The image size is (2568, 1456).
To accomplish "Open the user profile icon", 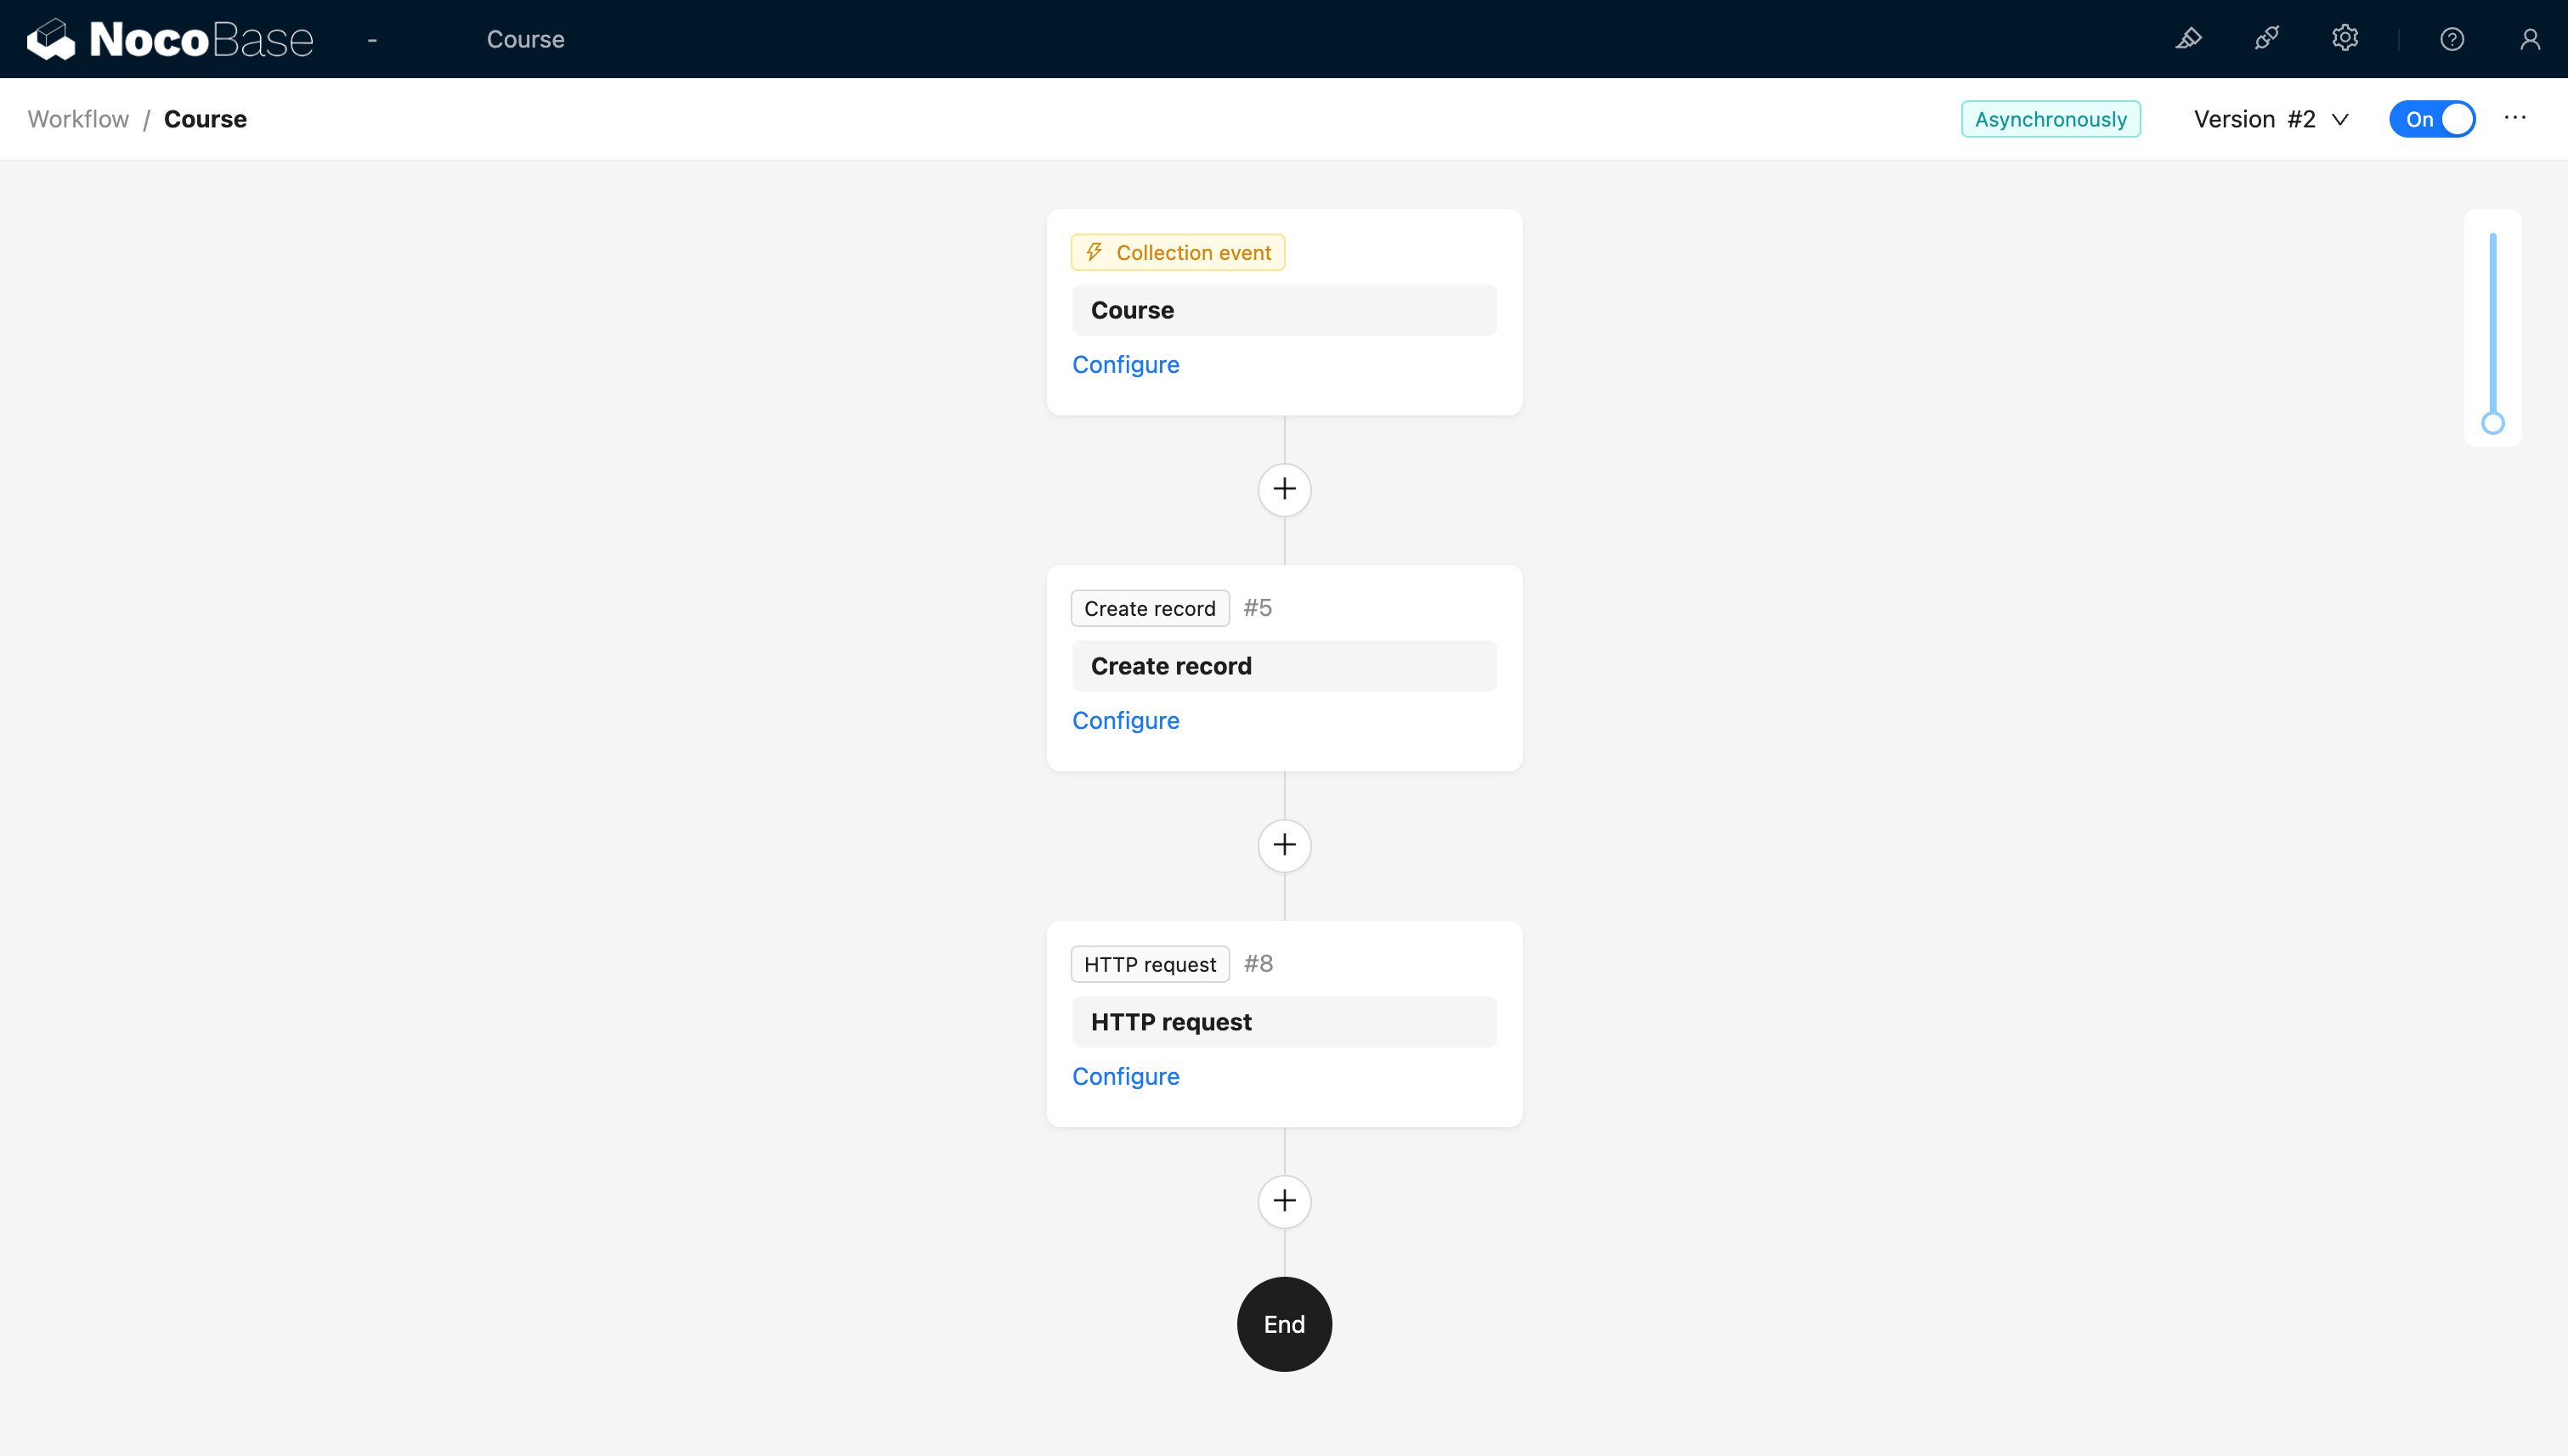I will tap(2530, 39).
